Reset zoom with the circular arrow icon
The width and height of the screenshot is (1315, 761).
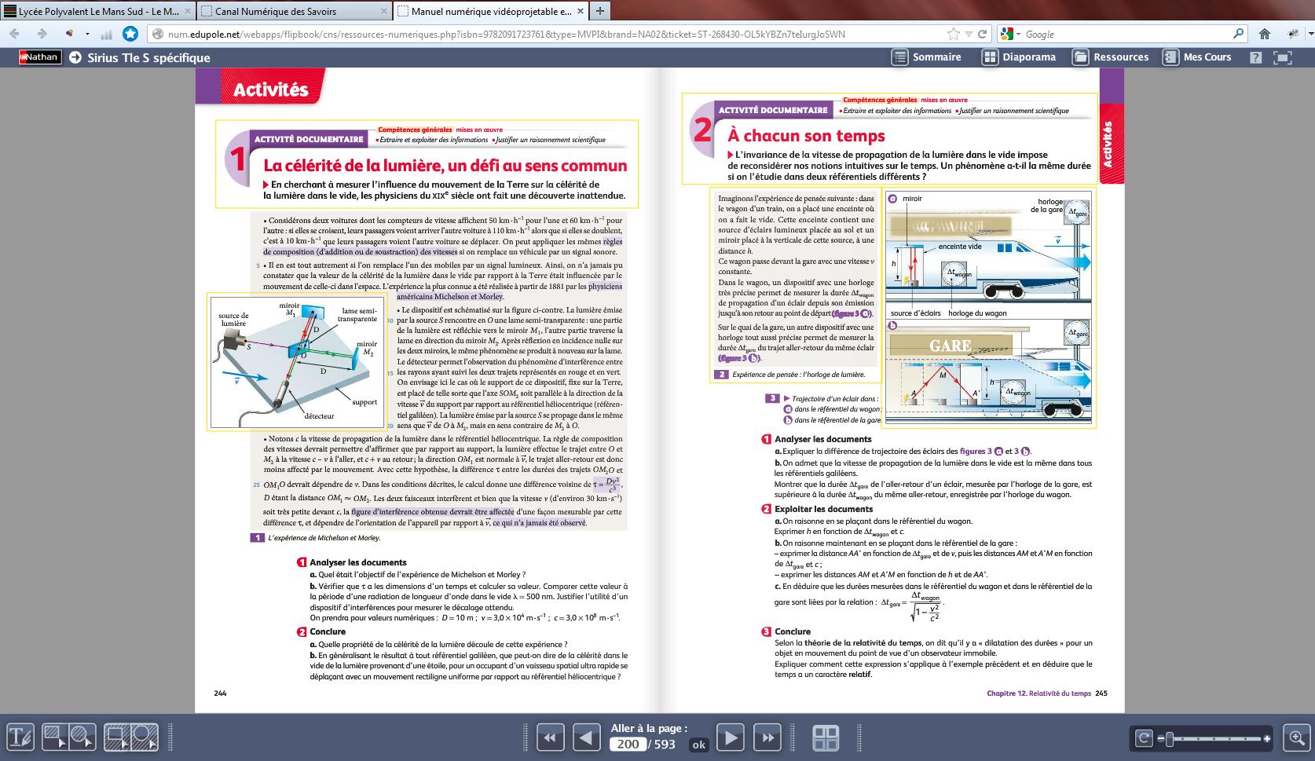pos(1145,738)
